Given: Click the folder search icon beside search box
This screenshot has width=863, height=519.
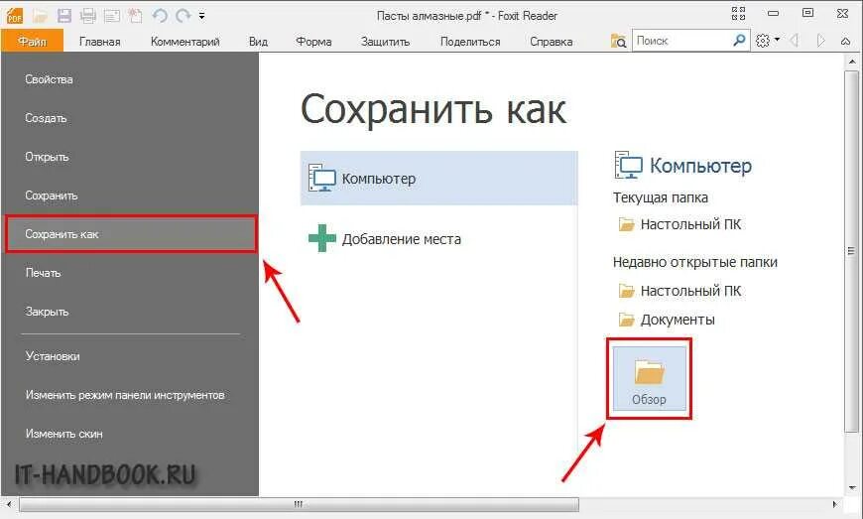Looking at the screenshot, I should (618, 41).
